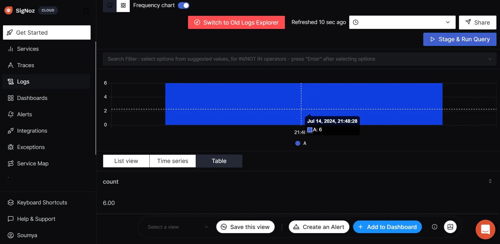Click the Exceptions bug icon
500x244 pixels.
(11, 147)
